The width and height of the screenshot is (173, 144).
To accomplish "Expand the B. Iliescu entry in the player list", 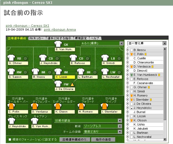I will pos(128,50).
